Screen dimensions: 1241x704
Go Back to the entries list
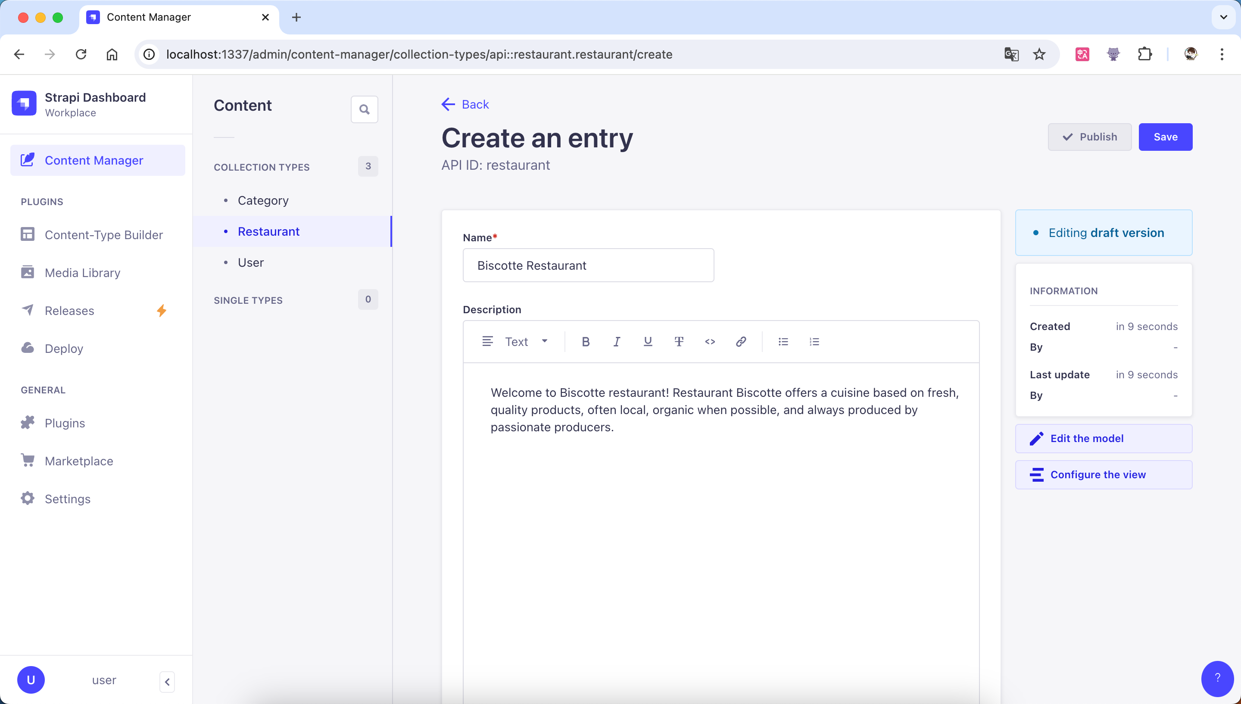point(465,104)
